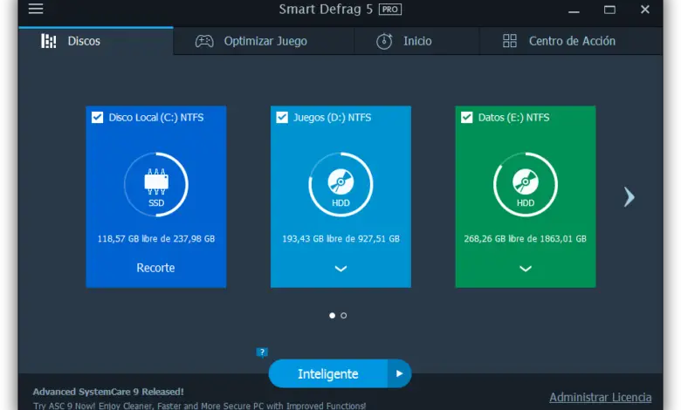Viewport: 681px width, 410px height.
Task: Click the Smart Defrag 5 title text
Action: point(326,9)
